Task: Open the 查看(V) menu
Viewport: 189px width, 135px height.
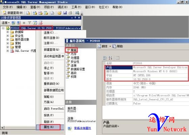Action: click(x=35, y=7)
